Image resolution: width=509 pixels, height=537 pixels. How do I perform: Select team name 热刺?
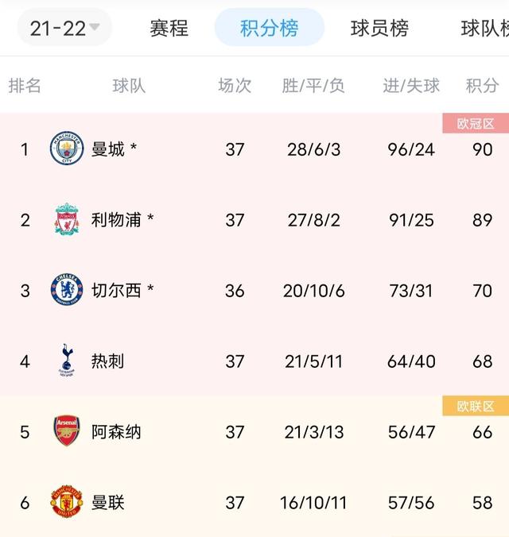(107, 361)
